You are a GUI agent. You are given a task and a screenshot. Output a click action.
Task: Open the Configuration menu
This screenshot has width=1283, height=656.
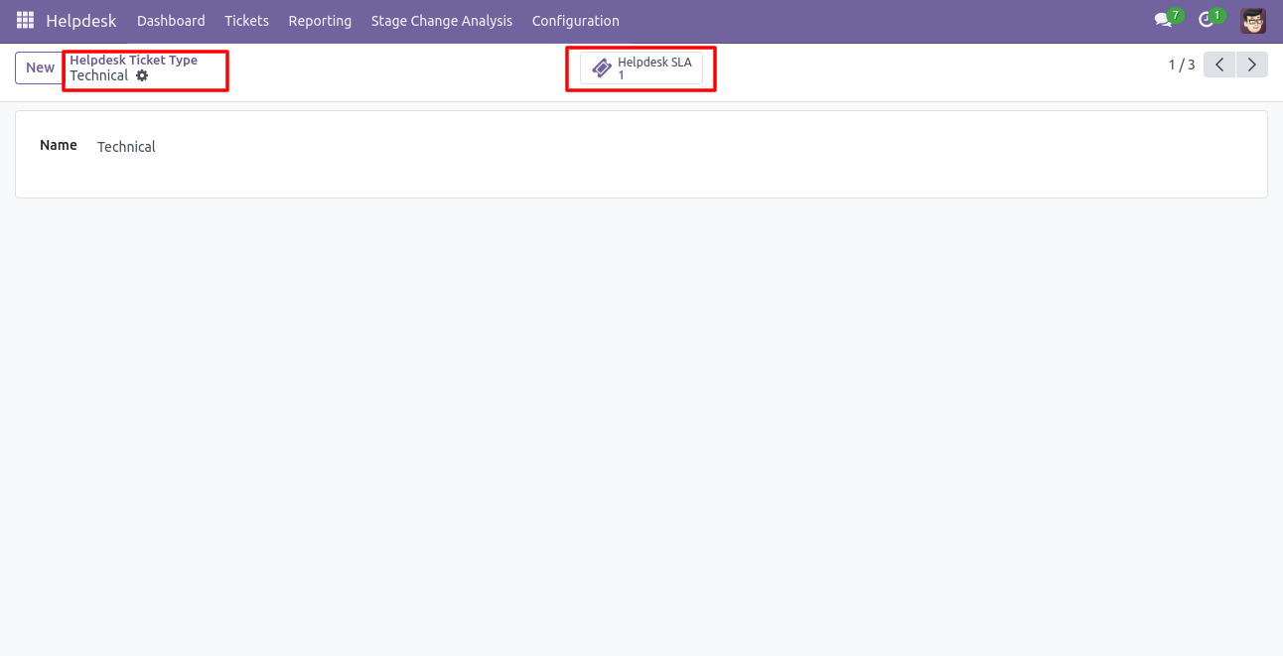[x=576, y=21]
